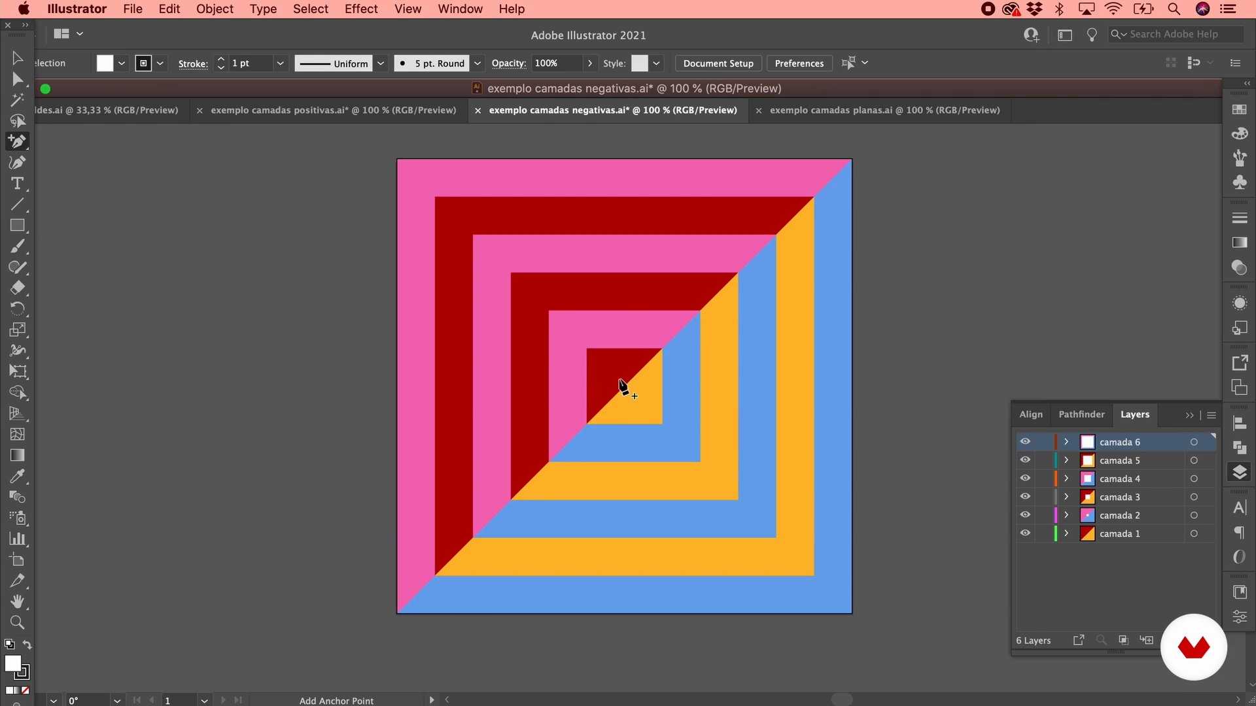Image resolution: width=1256 pixels, height=706 pixels.
Task: Select the Zoom tool
Action: pyautogui.click(x=18, y=622)
